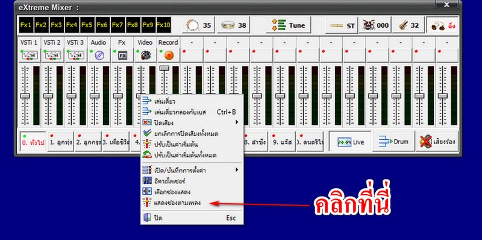Viewport: 482px width, 240px height.
Task: Toggle the Live mode button
Action: pos(350,142)
